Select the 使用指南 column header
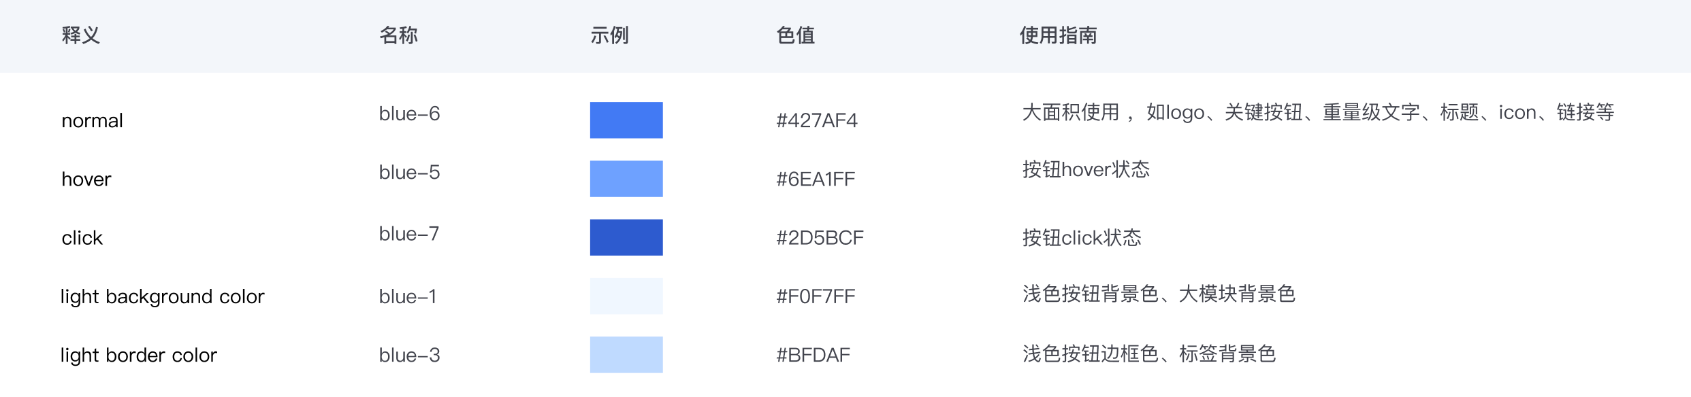 1058,35
